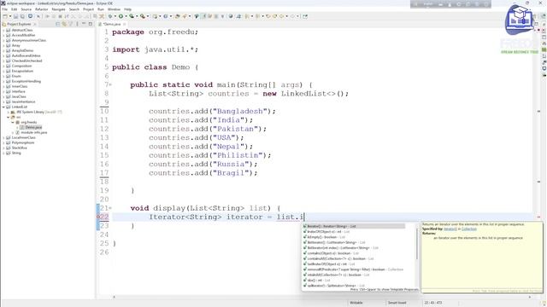Open the Window menu
The width and height of the screenshot is (547, 307).
click(x=114, y=9)
